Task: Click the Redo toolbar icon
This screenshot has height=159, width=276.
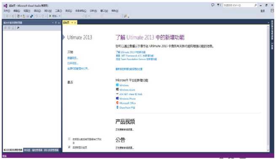Action: click(43, 16)
